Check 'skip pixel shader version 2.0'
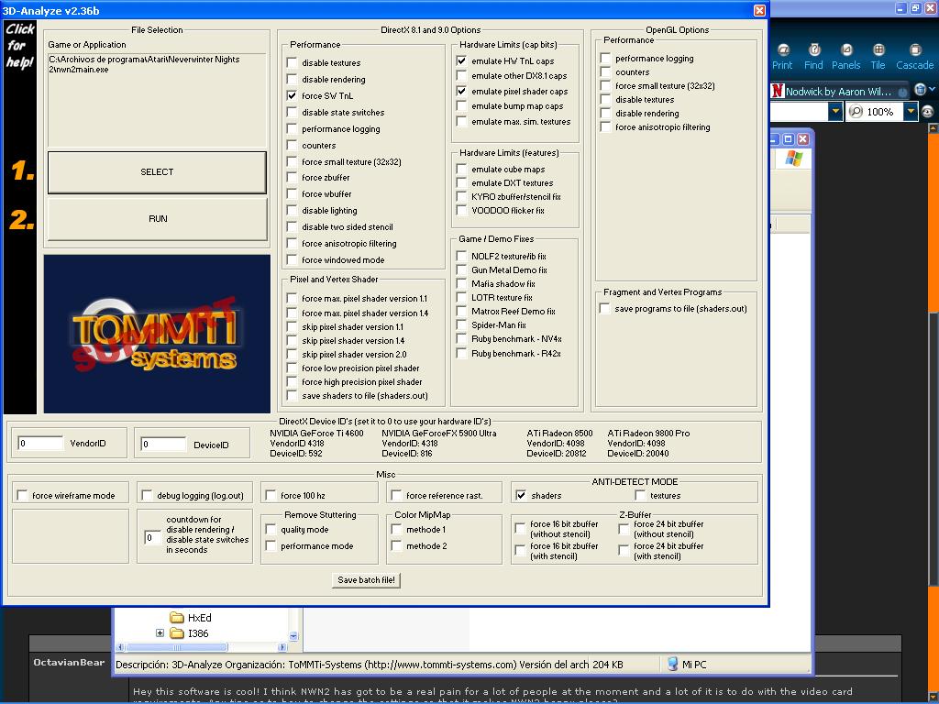The height and width of the screenshot is (704, 939). [292, 355]
